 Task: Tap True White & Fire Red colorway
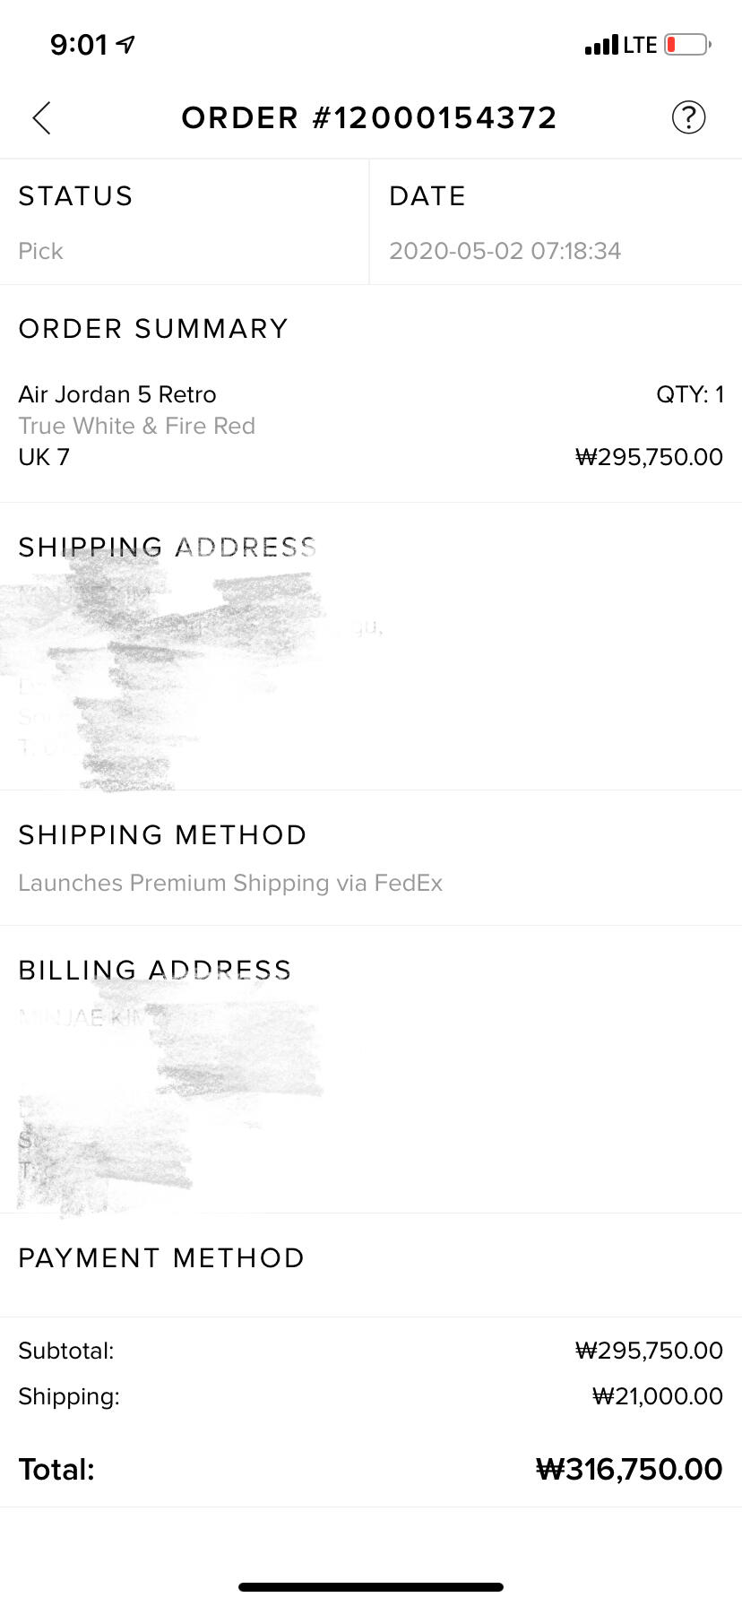click(x=137, y=426)
